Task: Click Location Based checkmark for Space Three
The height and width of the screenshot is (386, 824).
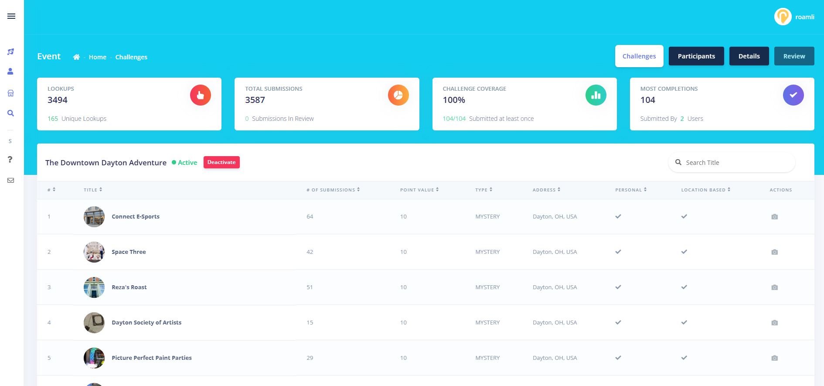Action: pos(684,252)
